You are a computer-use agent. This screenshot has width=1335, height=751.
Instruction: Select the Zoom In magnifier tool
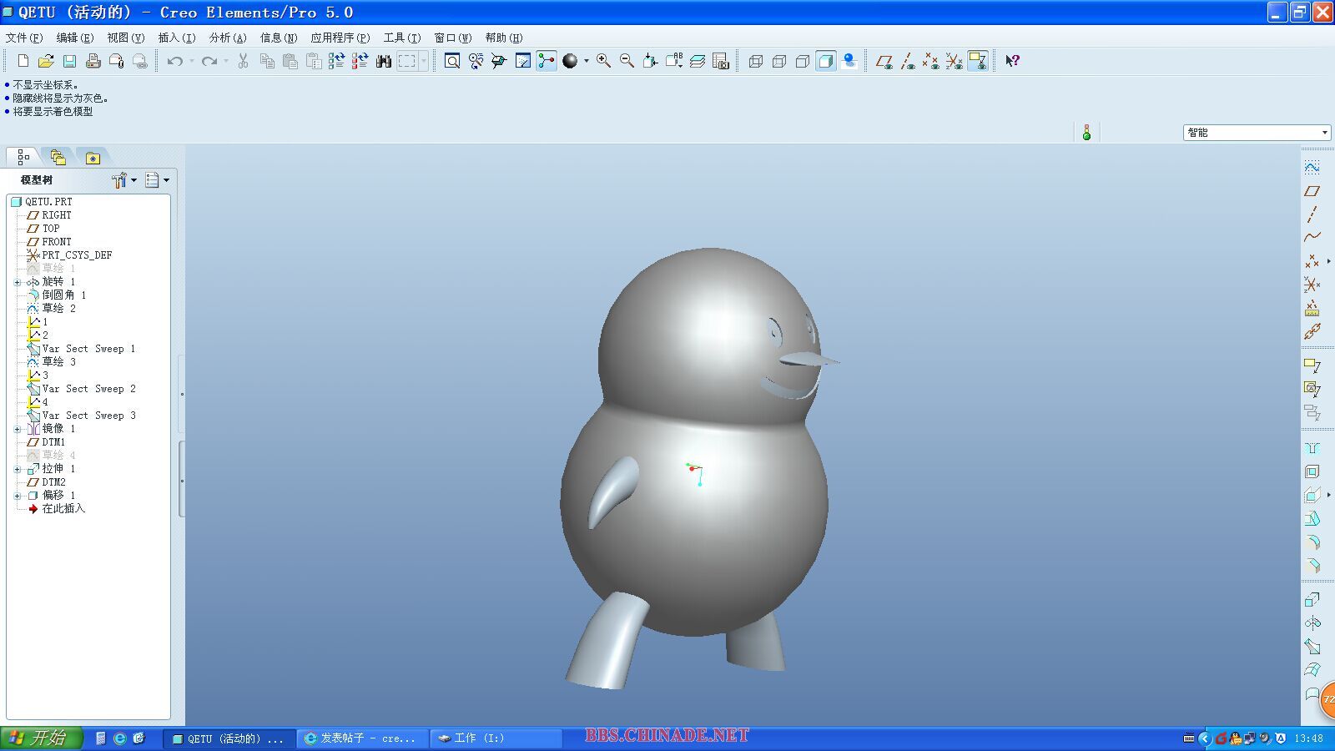603,61
